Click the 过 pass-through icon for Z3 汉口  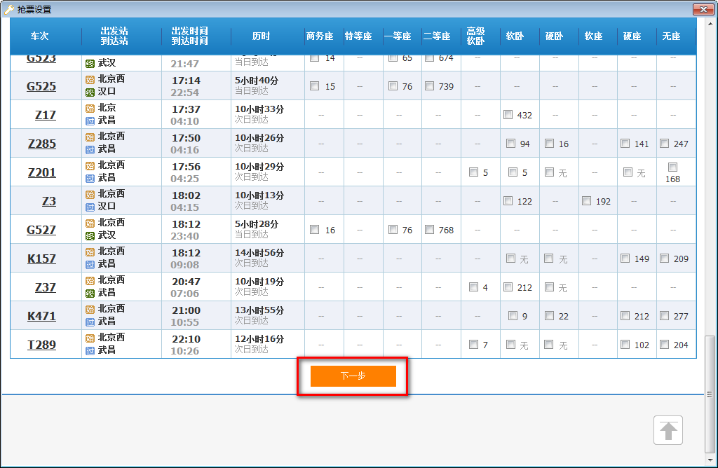point(90,207)
